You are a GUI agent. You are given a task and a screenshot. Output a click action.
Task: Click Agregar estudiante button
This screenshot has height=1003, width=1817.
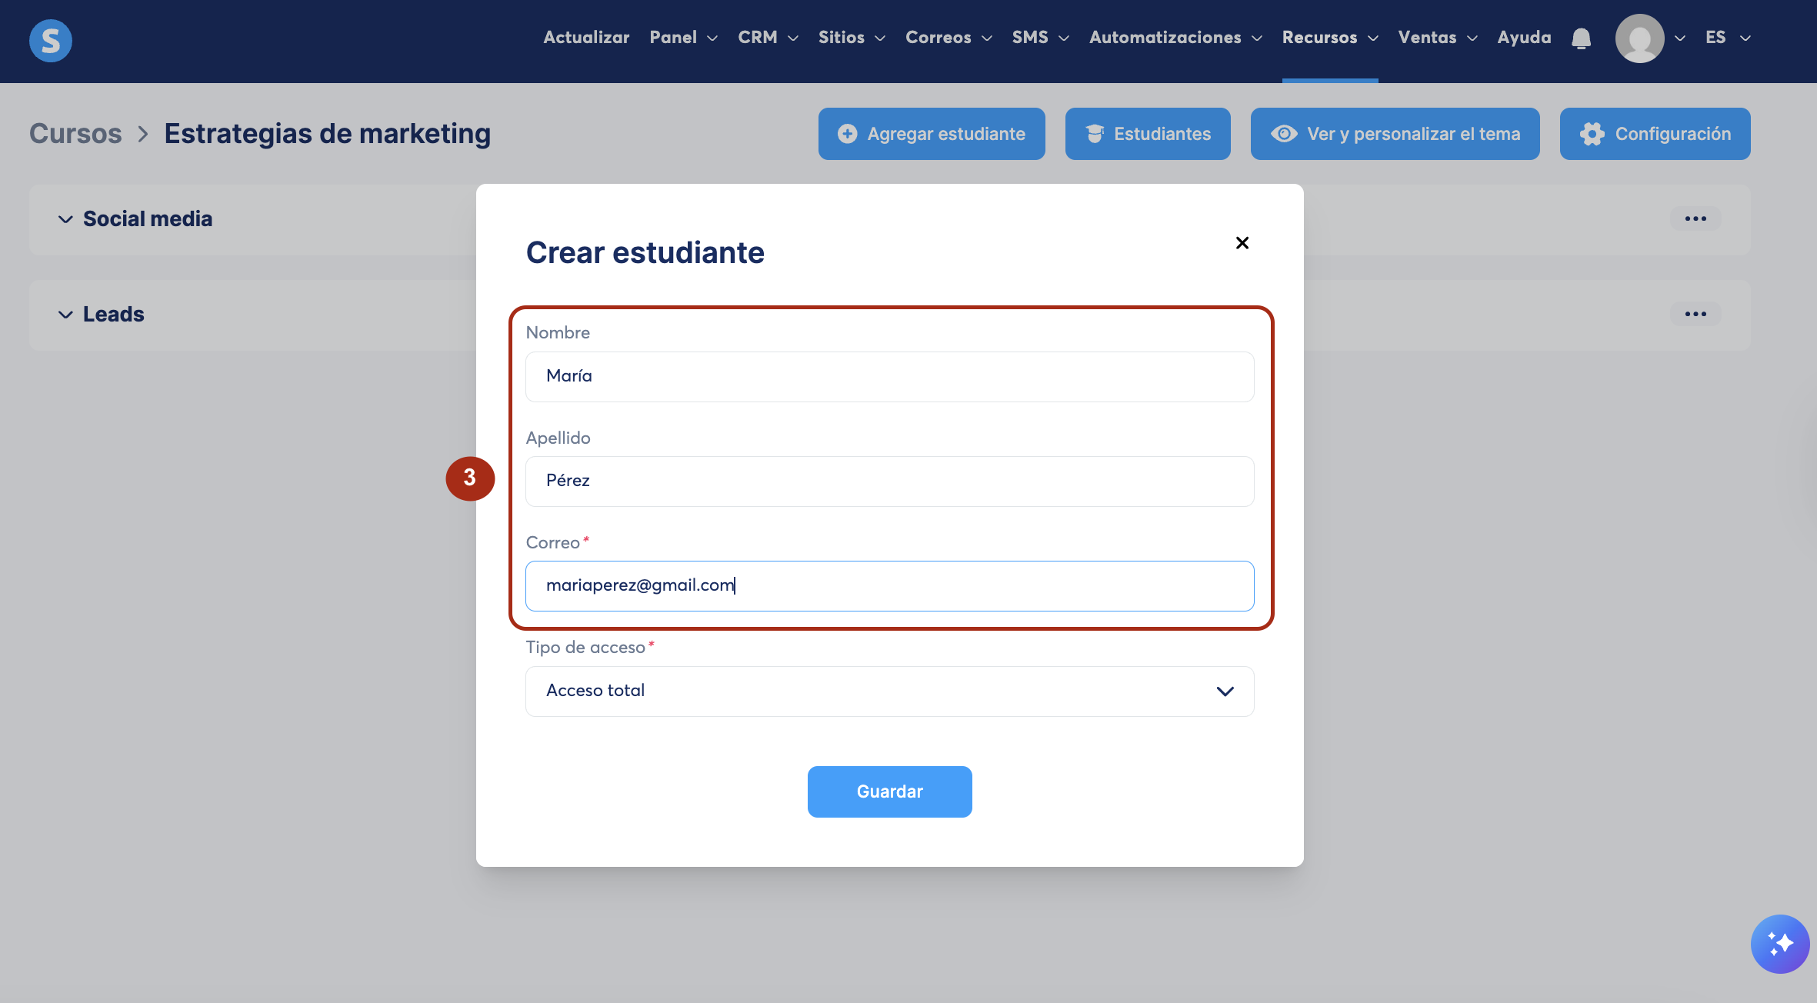point(931,134)
